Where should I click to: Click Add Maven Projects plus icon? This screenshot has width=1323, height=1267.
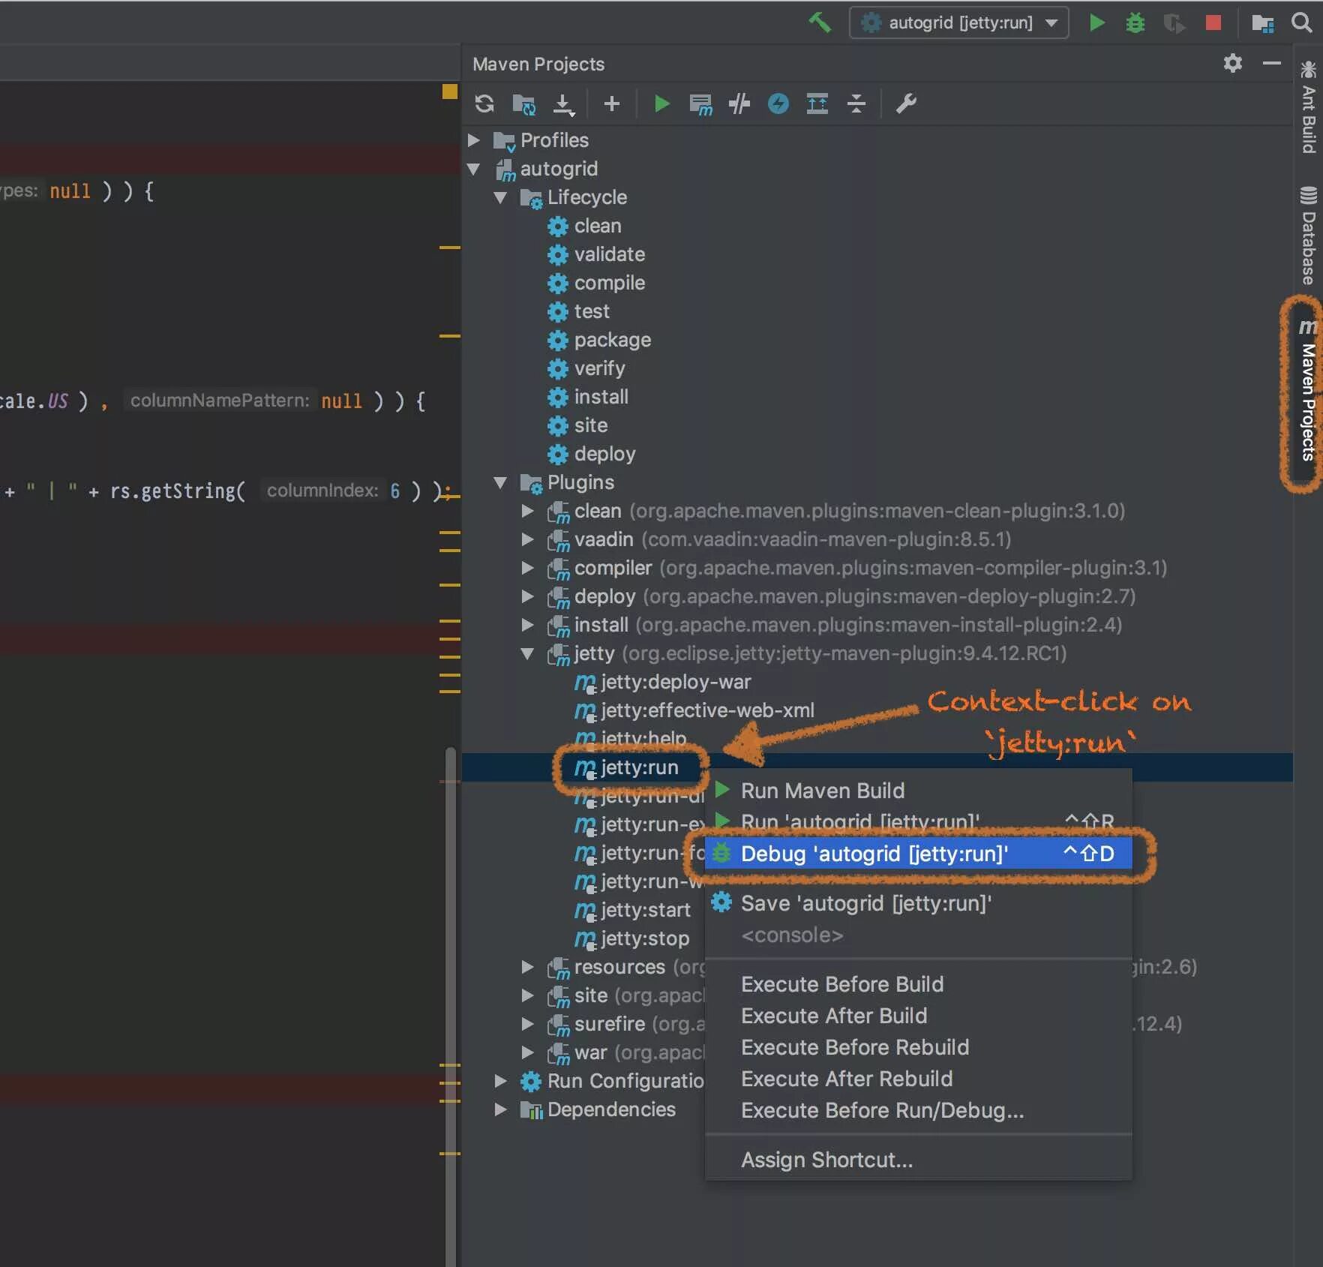click(612, 104)
